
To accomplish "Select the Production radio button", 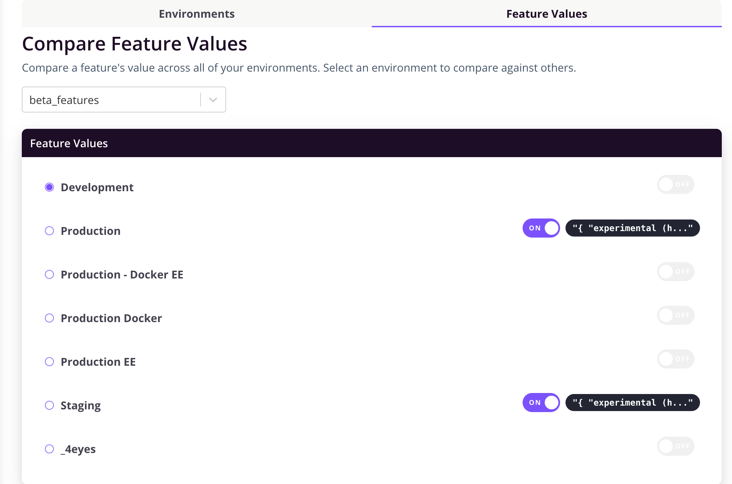I will click(x=49, y=231).
